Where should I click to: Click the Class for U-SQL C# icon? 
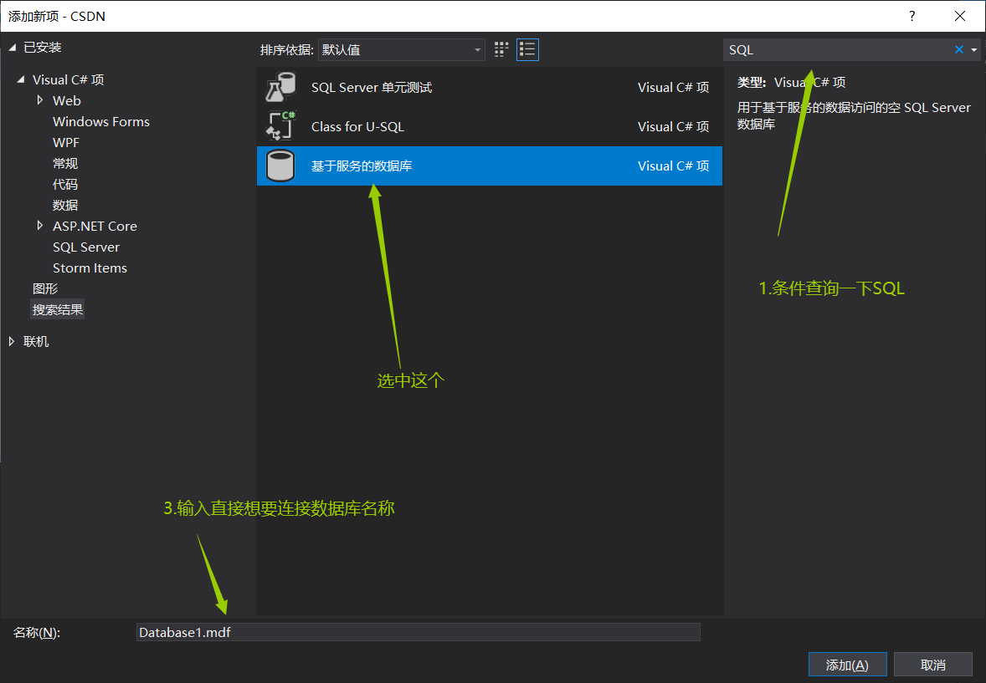pos(280,125)
